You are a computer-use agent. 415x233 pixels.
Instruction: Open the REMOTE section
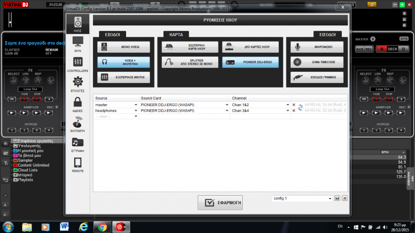click(x=78, y=164)
